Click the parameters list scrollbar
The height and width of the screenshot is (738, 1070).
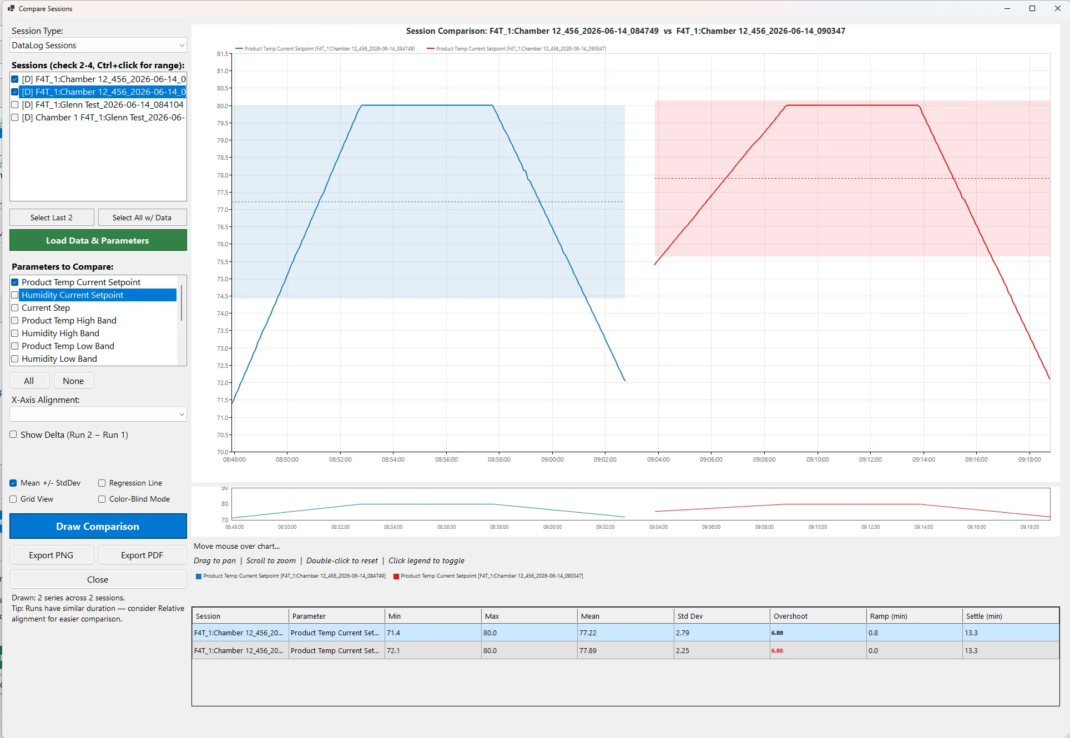pos(181,303)
